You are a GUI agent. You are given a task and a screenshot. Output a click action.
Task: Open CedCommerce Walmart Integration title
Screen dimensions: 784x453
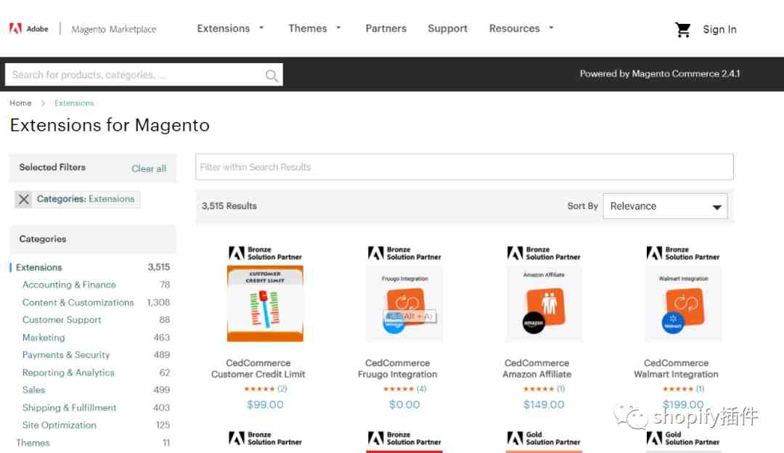click(x=676, y=369)
